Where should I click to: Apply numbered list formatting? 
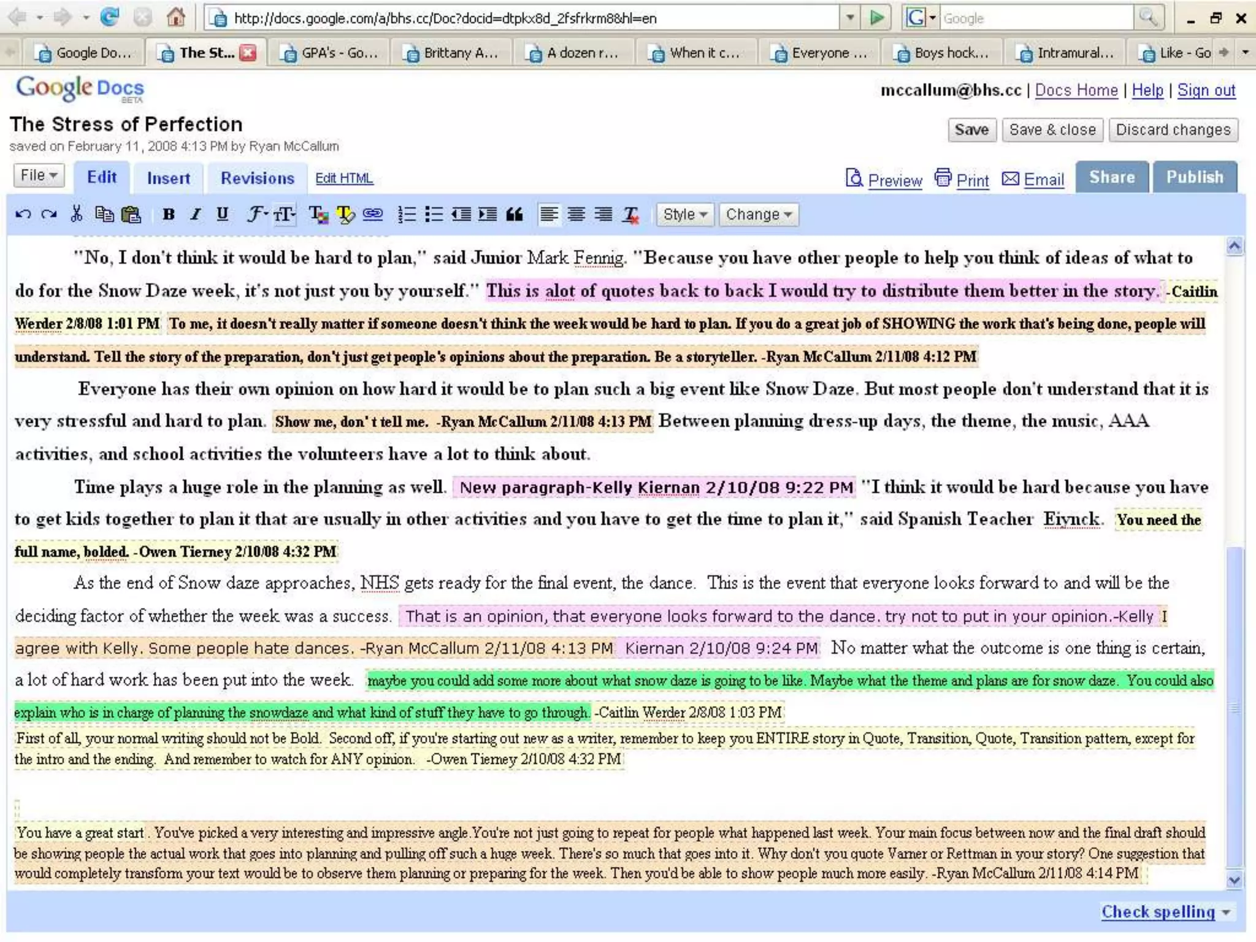coord(407,215)
